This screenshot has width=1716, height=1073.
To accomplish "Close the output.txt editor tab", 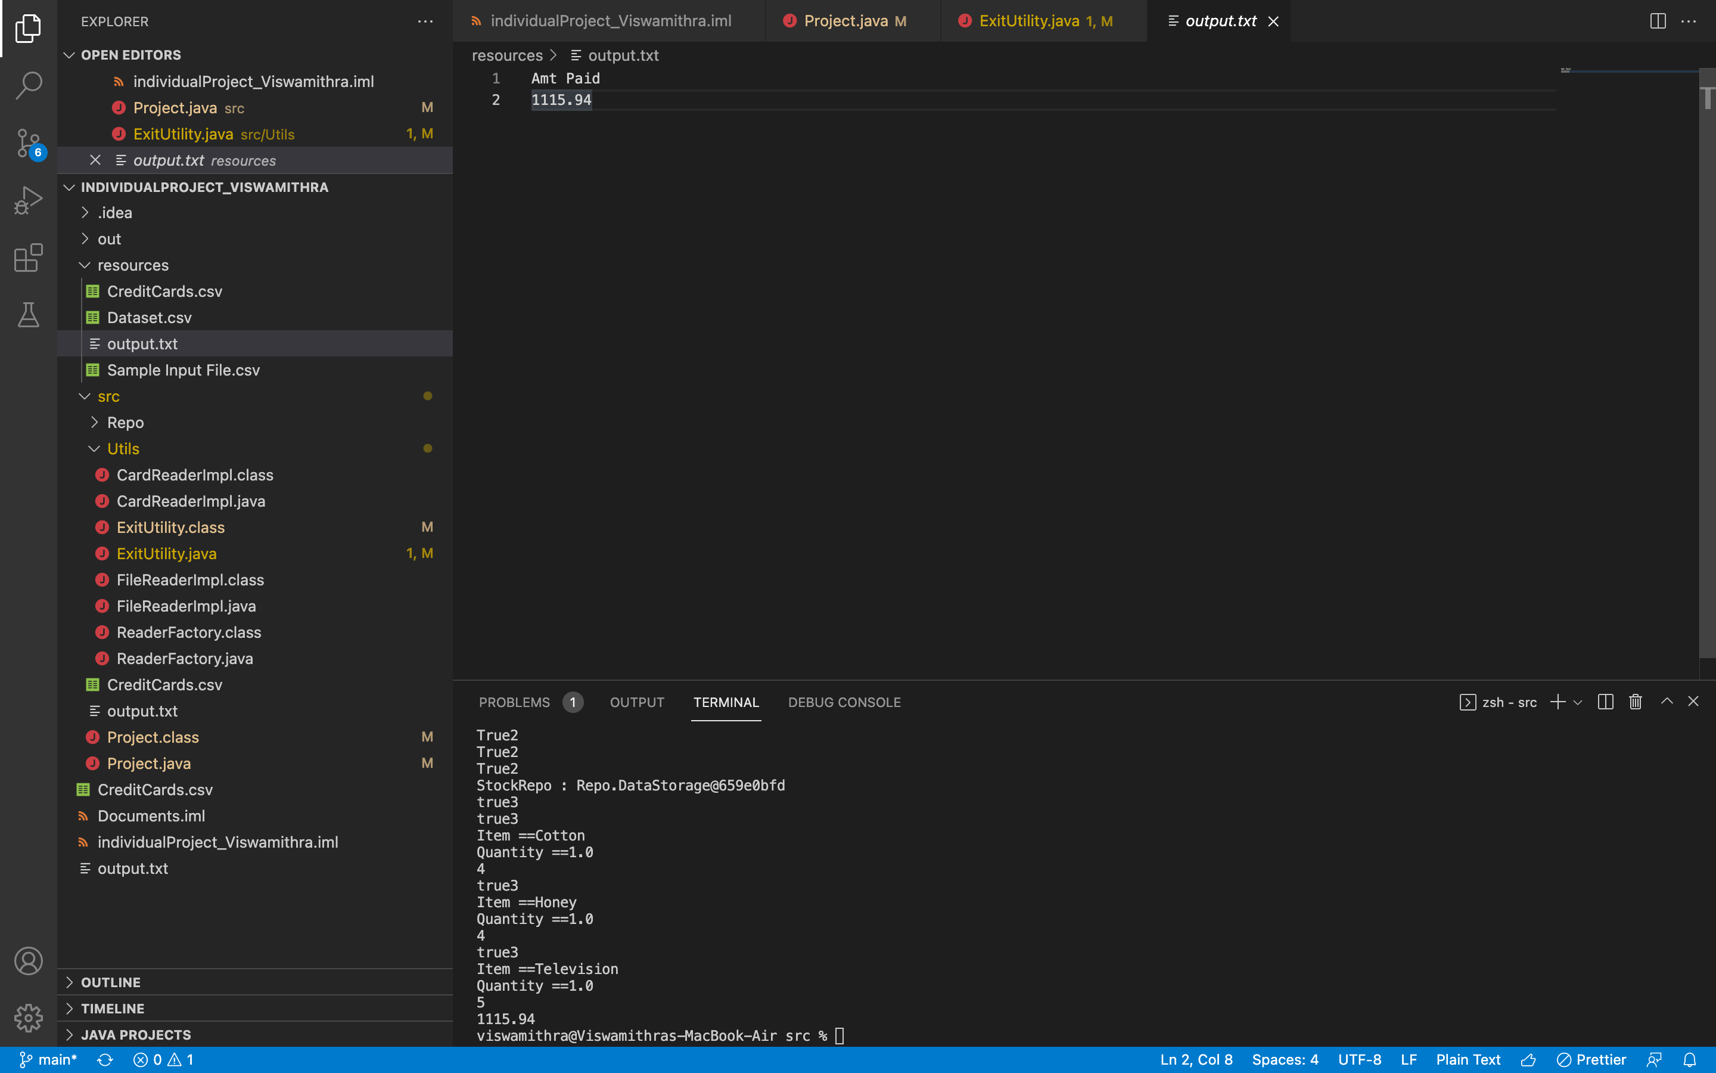I will point(1273,21).
